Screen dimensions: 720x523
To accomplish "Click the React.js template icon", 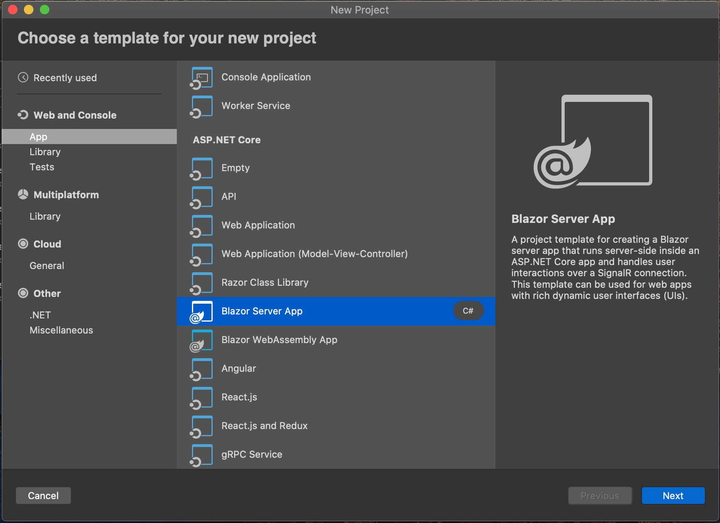I will pos(202,398).
